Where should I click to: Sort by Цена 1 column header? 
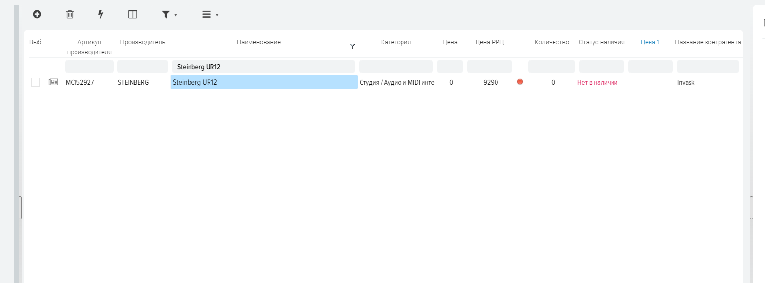[650, 42]
